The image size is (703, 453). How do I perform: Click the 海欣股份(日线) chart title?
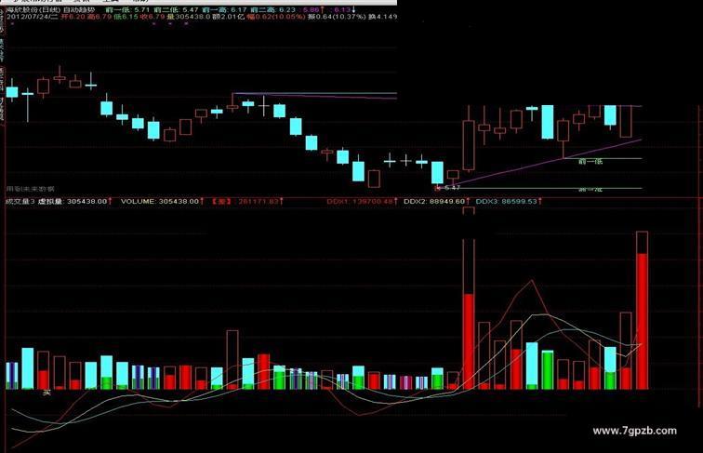(x=34, y=9)
